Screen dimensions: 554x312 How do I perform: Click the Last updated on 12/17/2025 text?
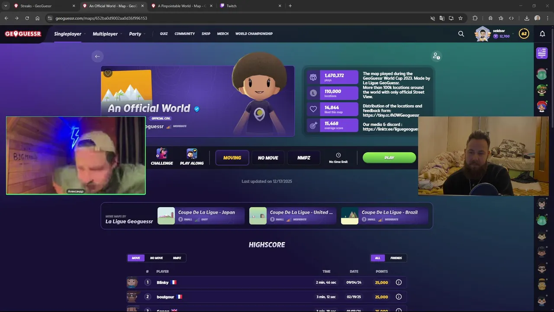click(x=267, y=181)
